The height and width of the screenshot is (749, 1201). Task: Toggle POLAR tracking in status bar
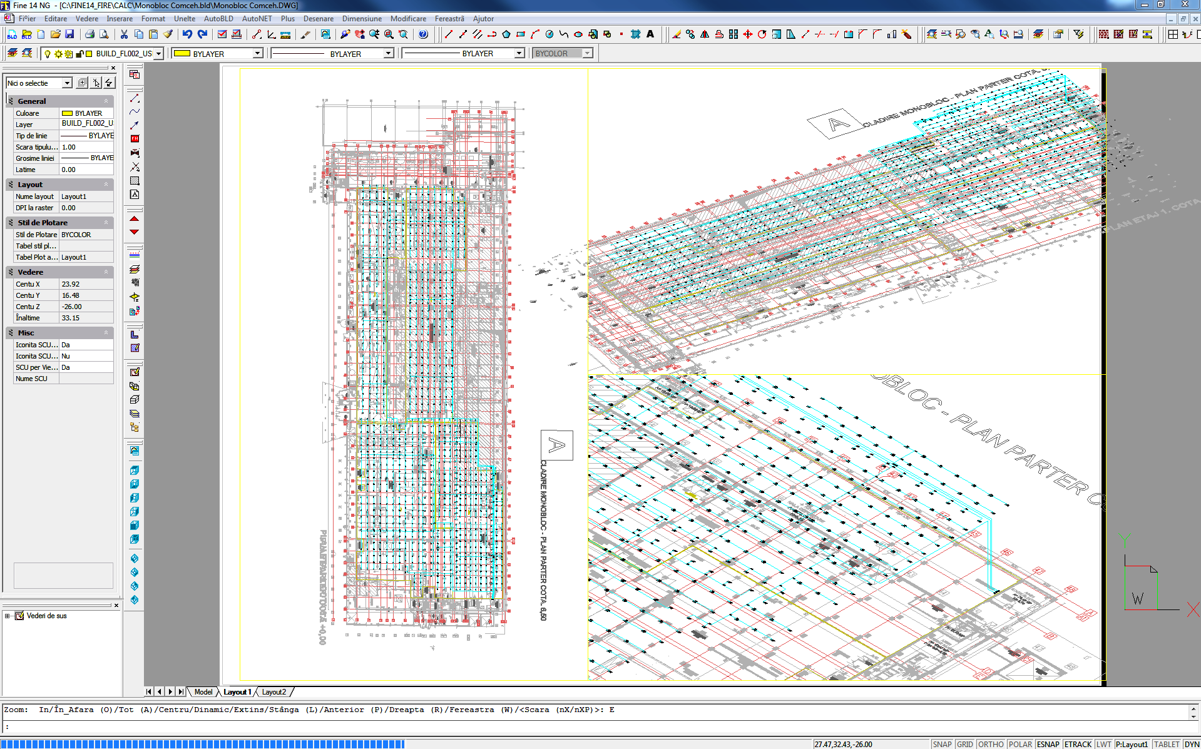click(1020, 744)
